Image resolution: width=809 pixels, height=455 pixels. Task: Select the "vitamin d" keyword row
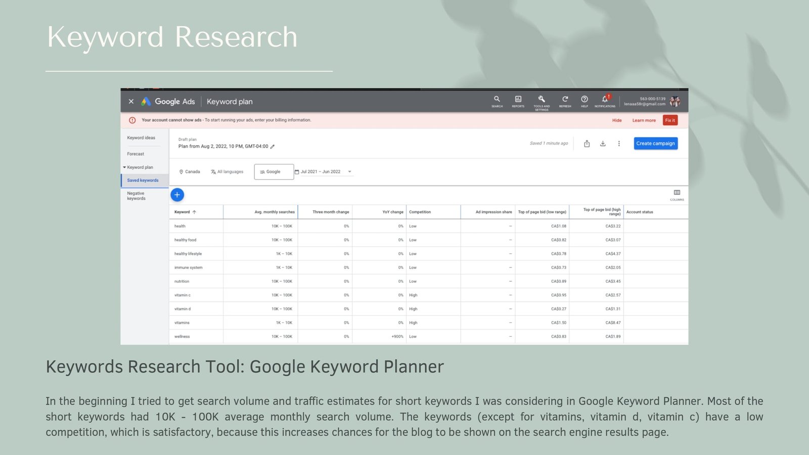click(428, 309)
